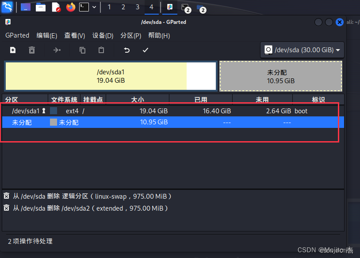The height and width of the screenshot is (258, 360).
Task: Switch to workspace 2
Action: [123, 7]
